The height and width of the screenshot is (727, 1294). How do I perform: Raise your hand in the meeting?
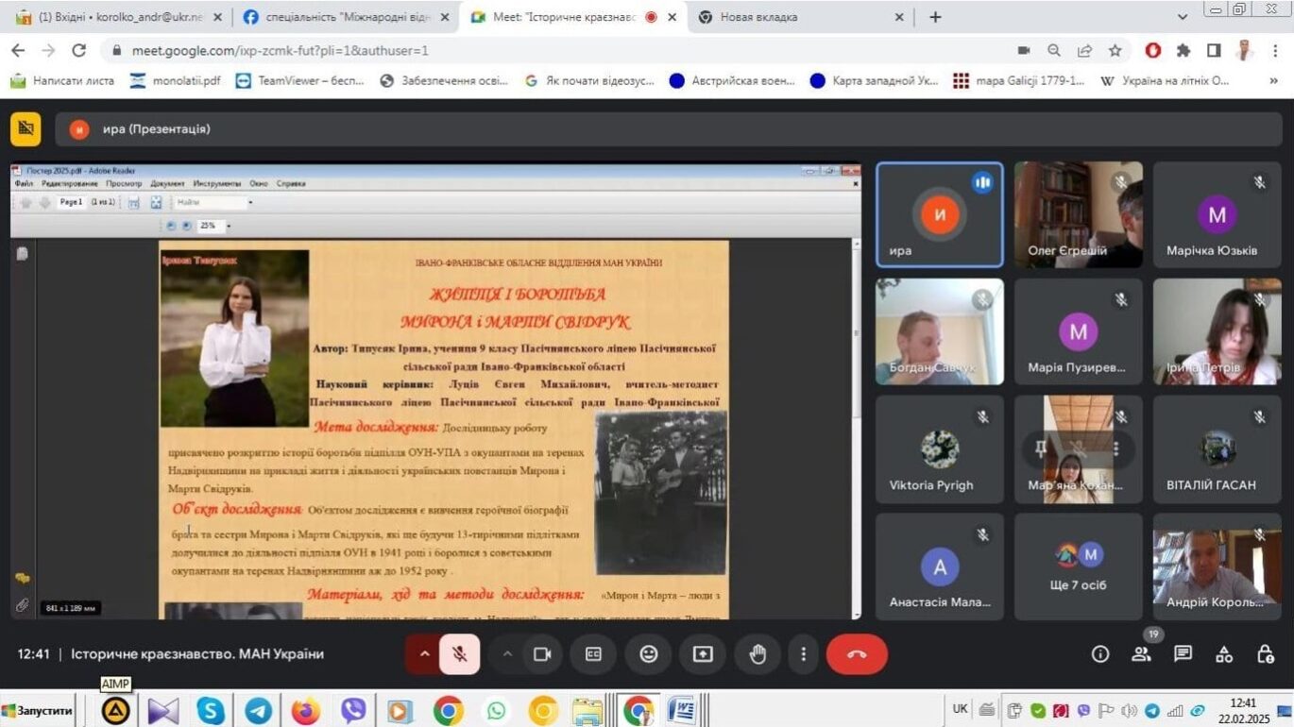coord(758,654)
